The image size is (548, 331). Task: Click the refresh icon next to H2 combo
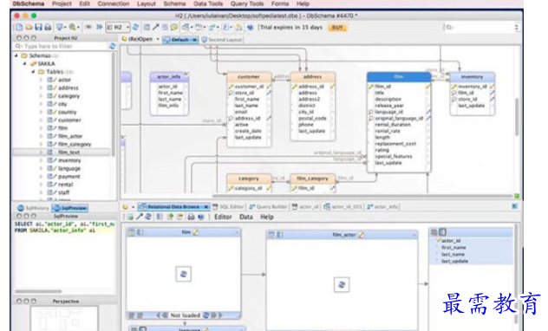pos(135,27)
